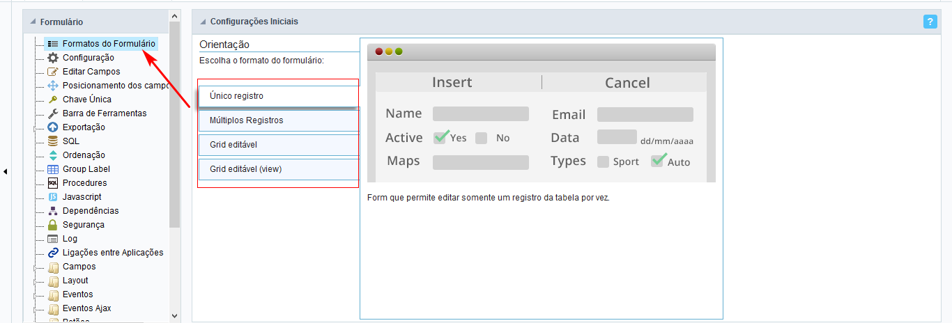
Task: Choose the Grid editável (view) format
Action: pos(279,169)
